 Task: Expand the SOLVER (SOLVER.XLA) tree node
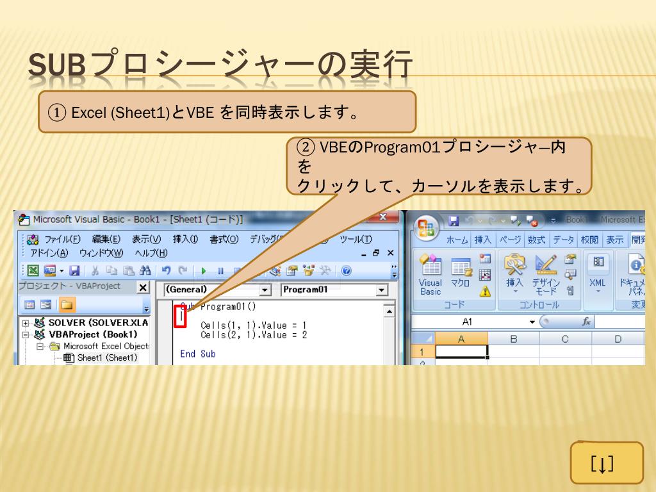26,323
